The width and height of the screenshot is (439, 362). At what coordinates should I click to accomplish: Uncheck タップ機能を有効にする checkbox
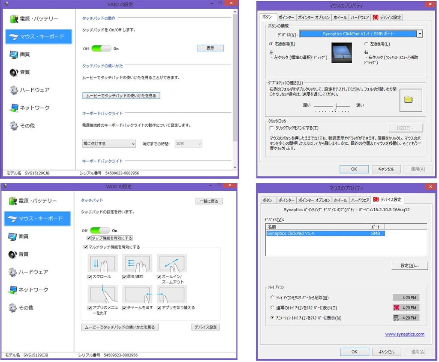(89, 238)
